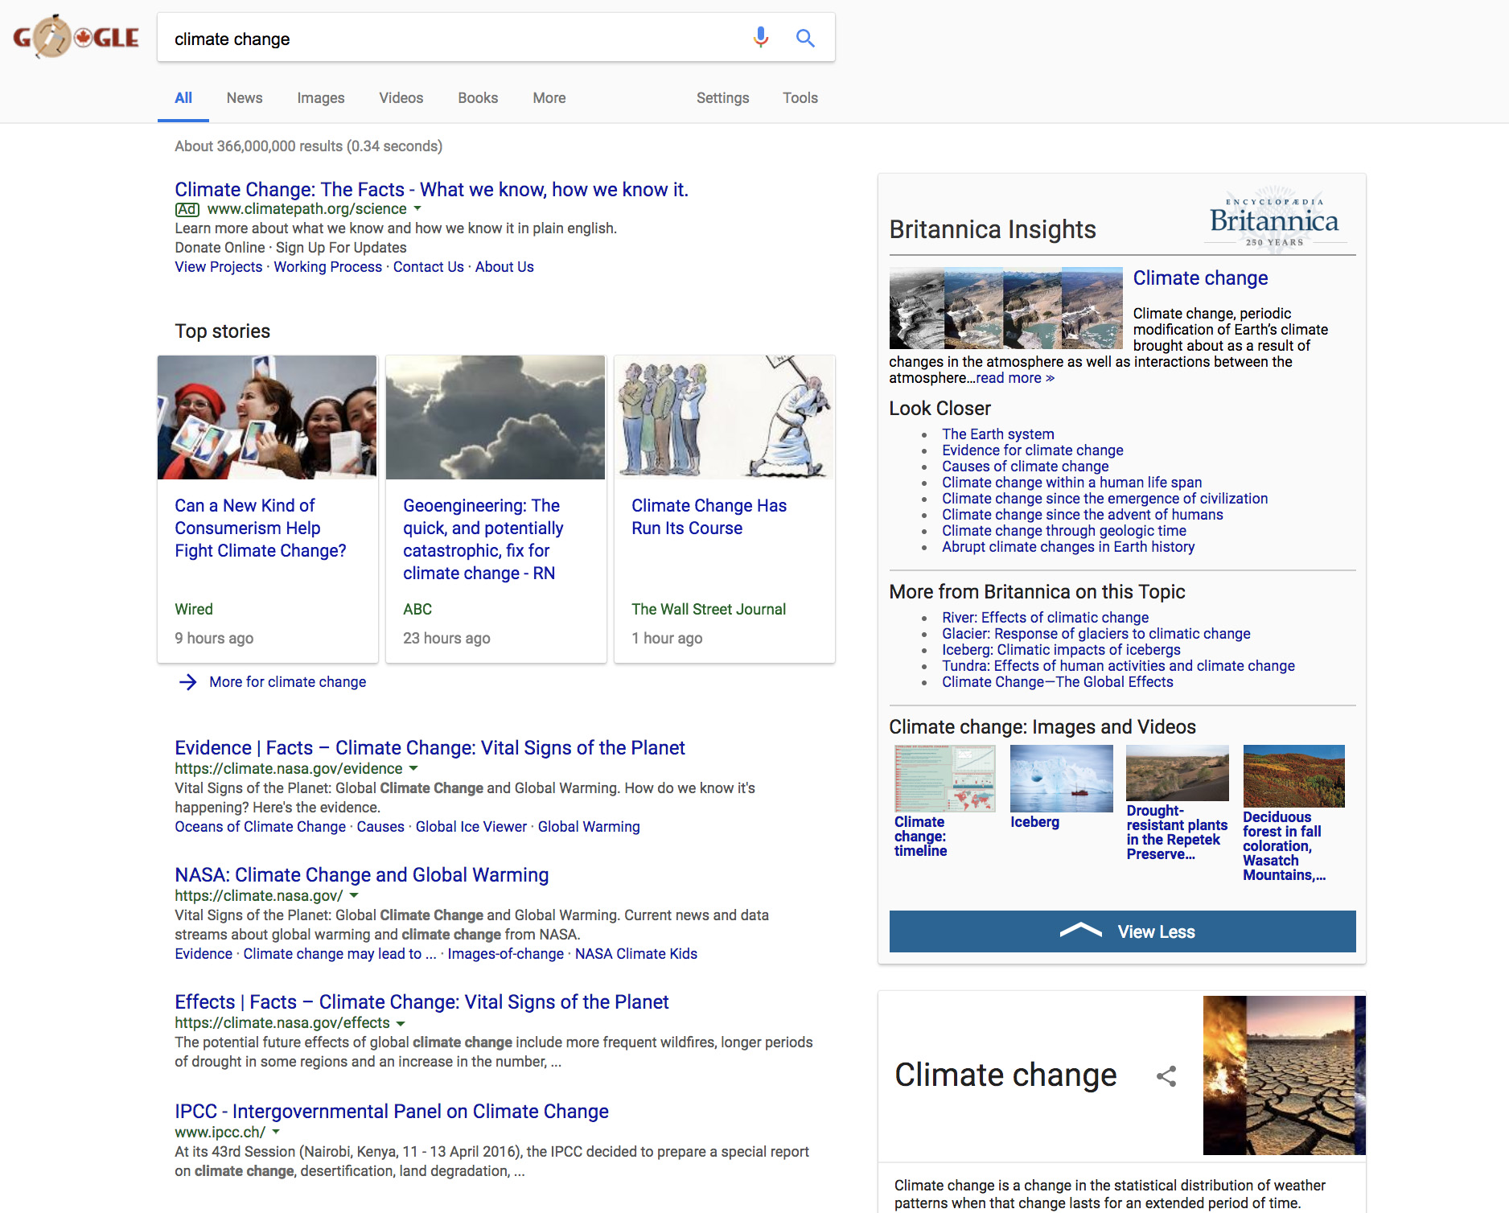This screenshot has height=1213, width=1509.
Task: Open the dropdown arrow beside climate.nasa.gov/effects
Action: [x=401, y=1023]
